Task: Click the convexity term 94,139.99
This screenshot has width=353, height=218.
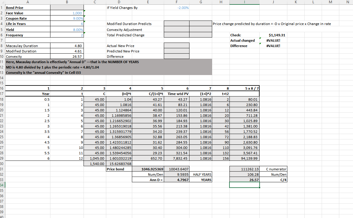Action: coord(244,158)
